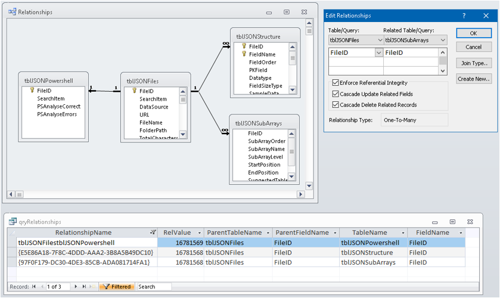Select EndPosition field in tblJSONSubArrays
Screen dimensions: 500x298
(x=263, y=173)
